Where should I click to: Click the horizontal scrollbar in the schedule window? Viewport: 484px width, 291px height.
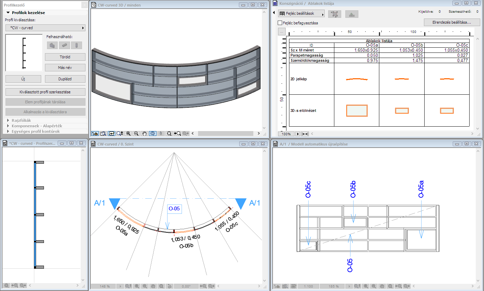[395, 134]
